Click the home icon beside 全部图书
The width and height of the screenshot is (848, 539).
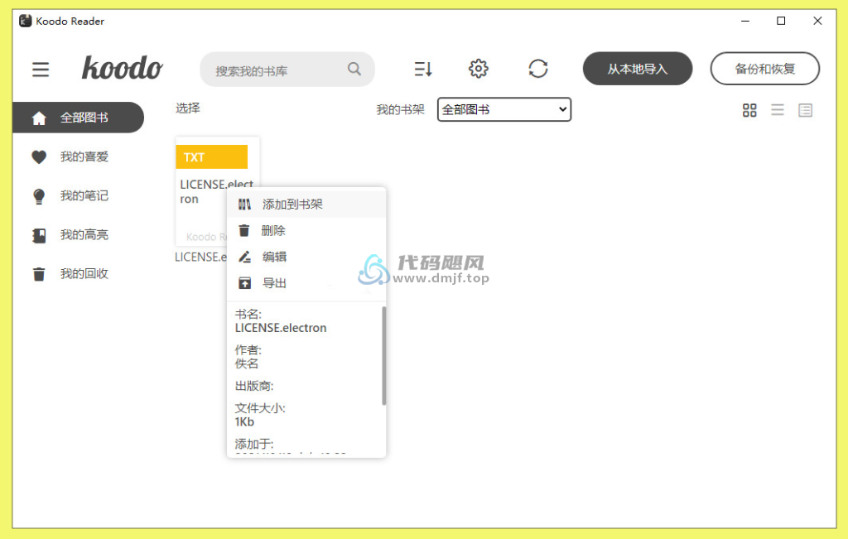pyautogui.click(x=39, y=118)
